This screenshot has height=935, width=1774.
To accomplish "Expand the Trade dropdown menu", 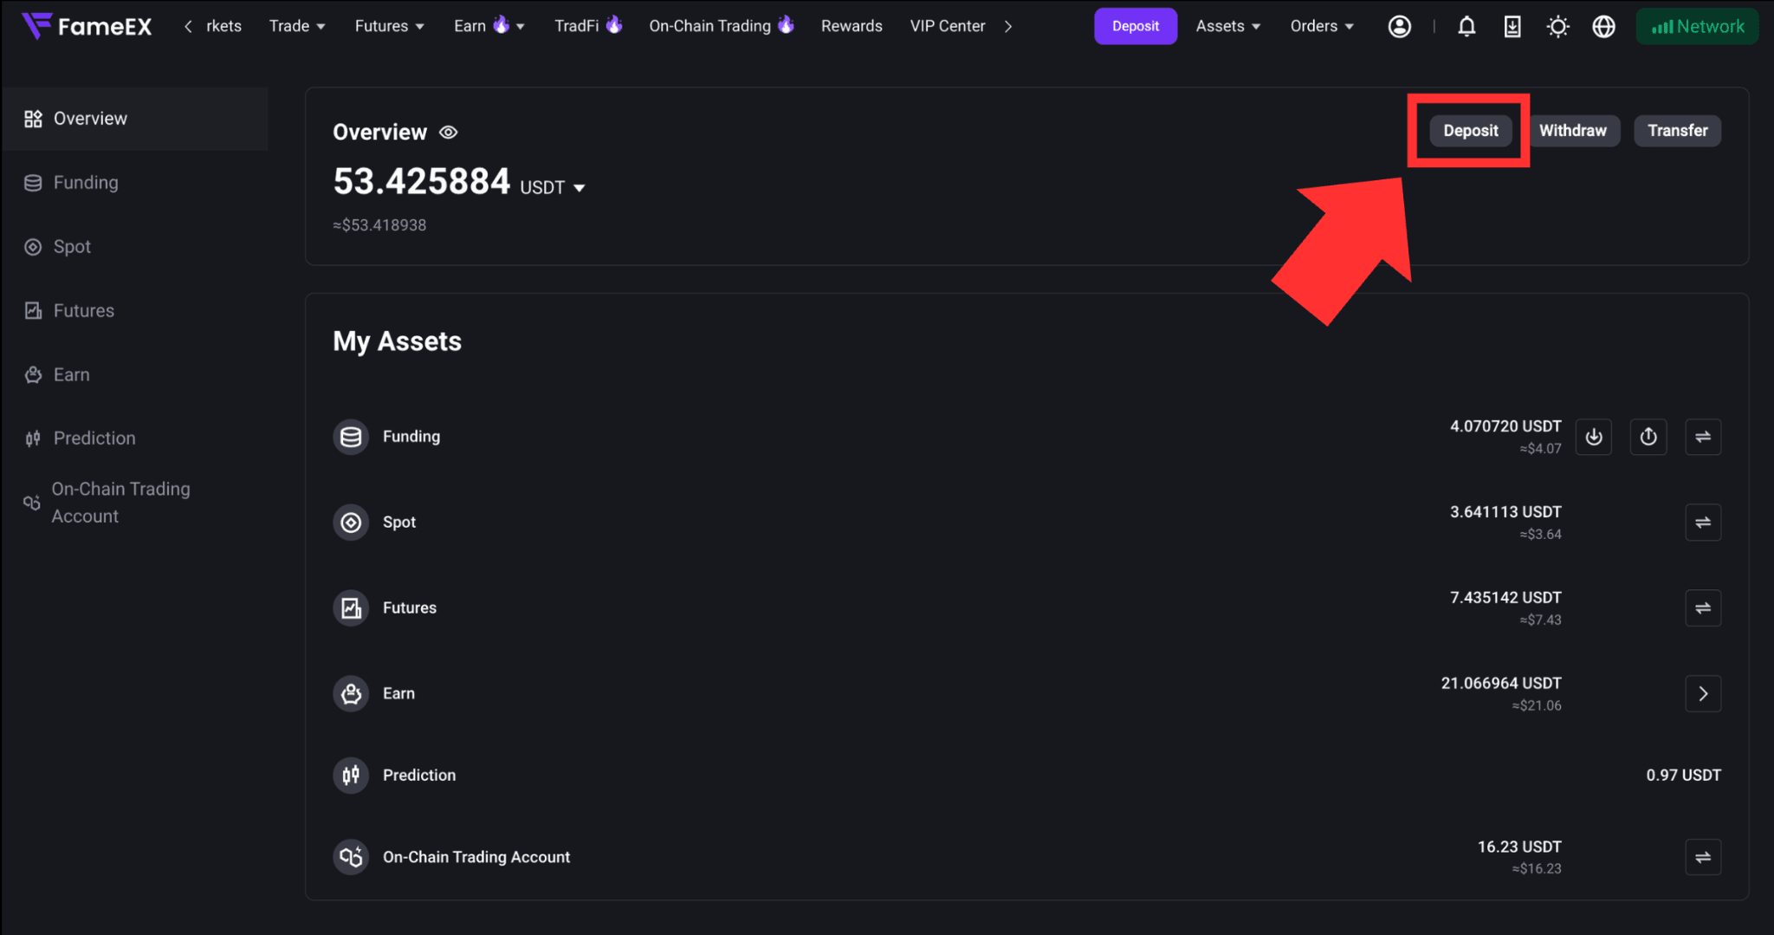I will 297,26.
